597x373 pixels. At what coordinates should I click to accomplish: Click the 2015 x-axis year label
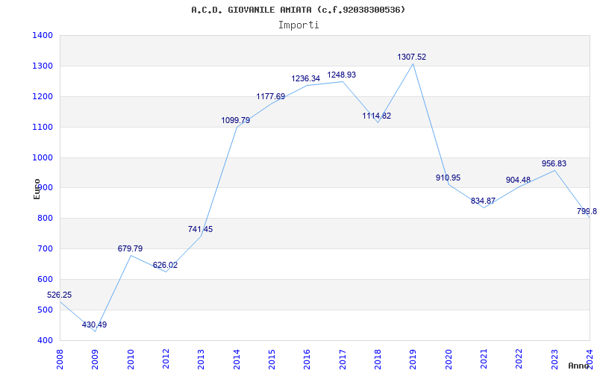(x=272, y=360)
